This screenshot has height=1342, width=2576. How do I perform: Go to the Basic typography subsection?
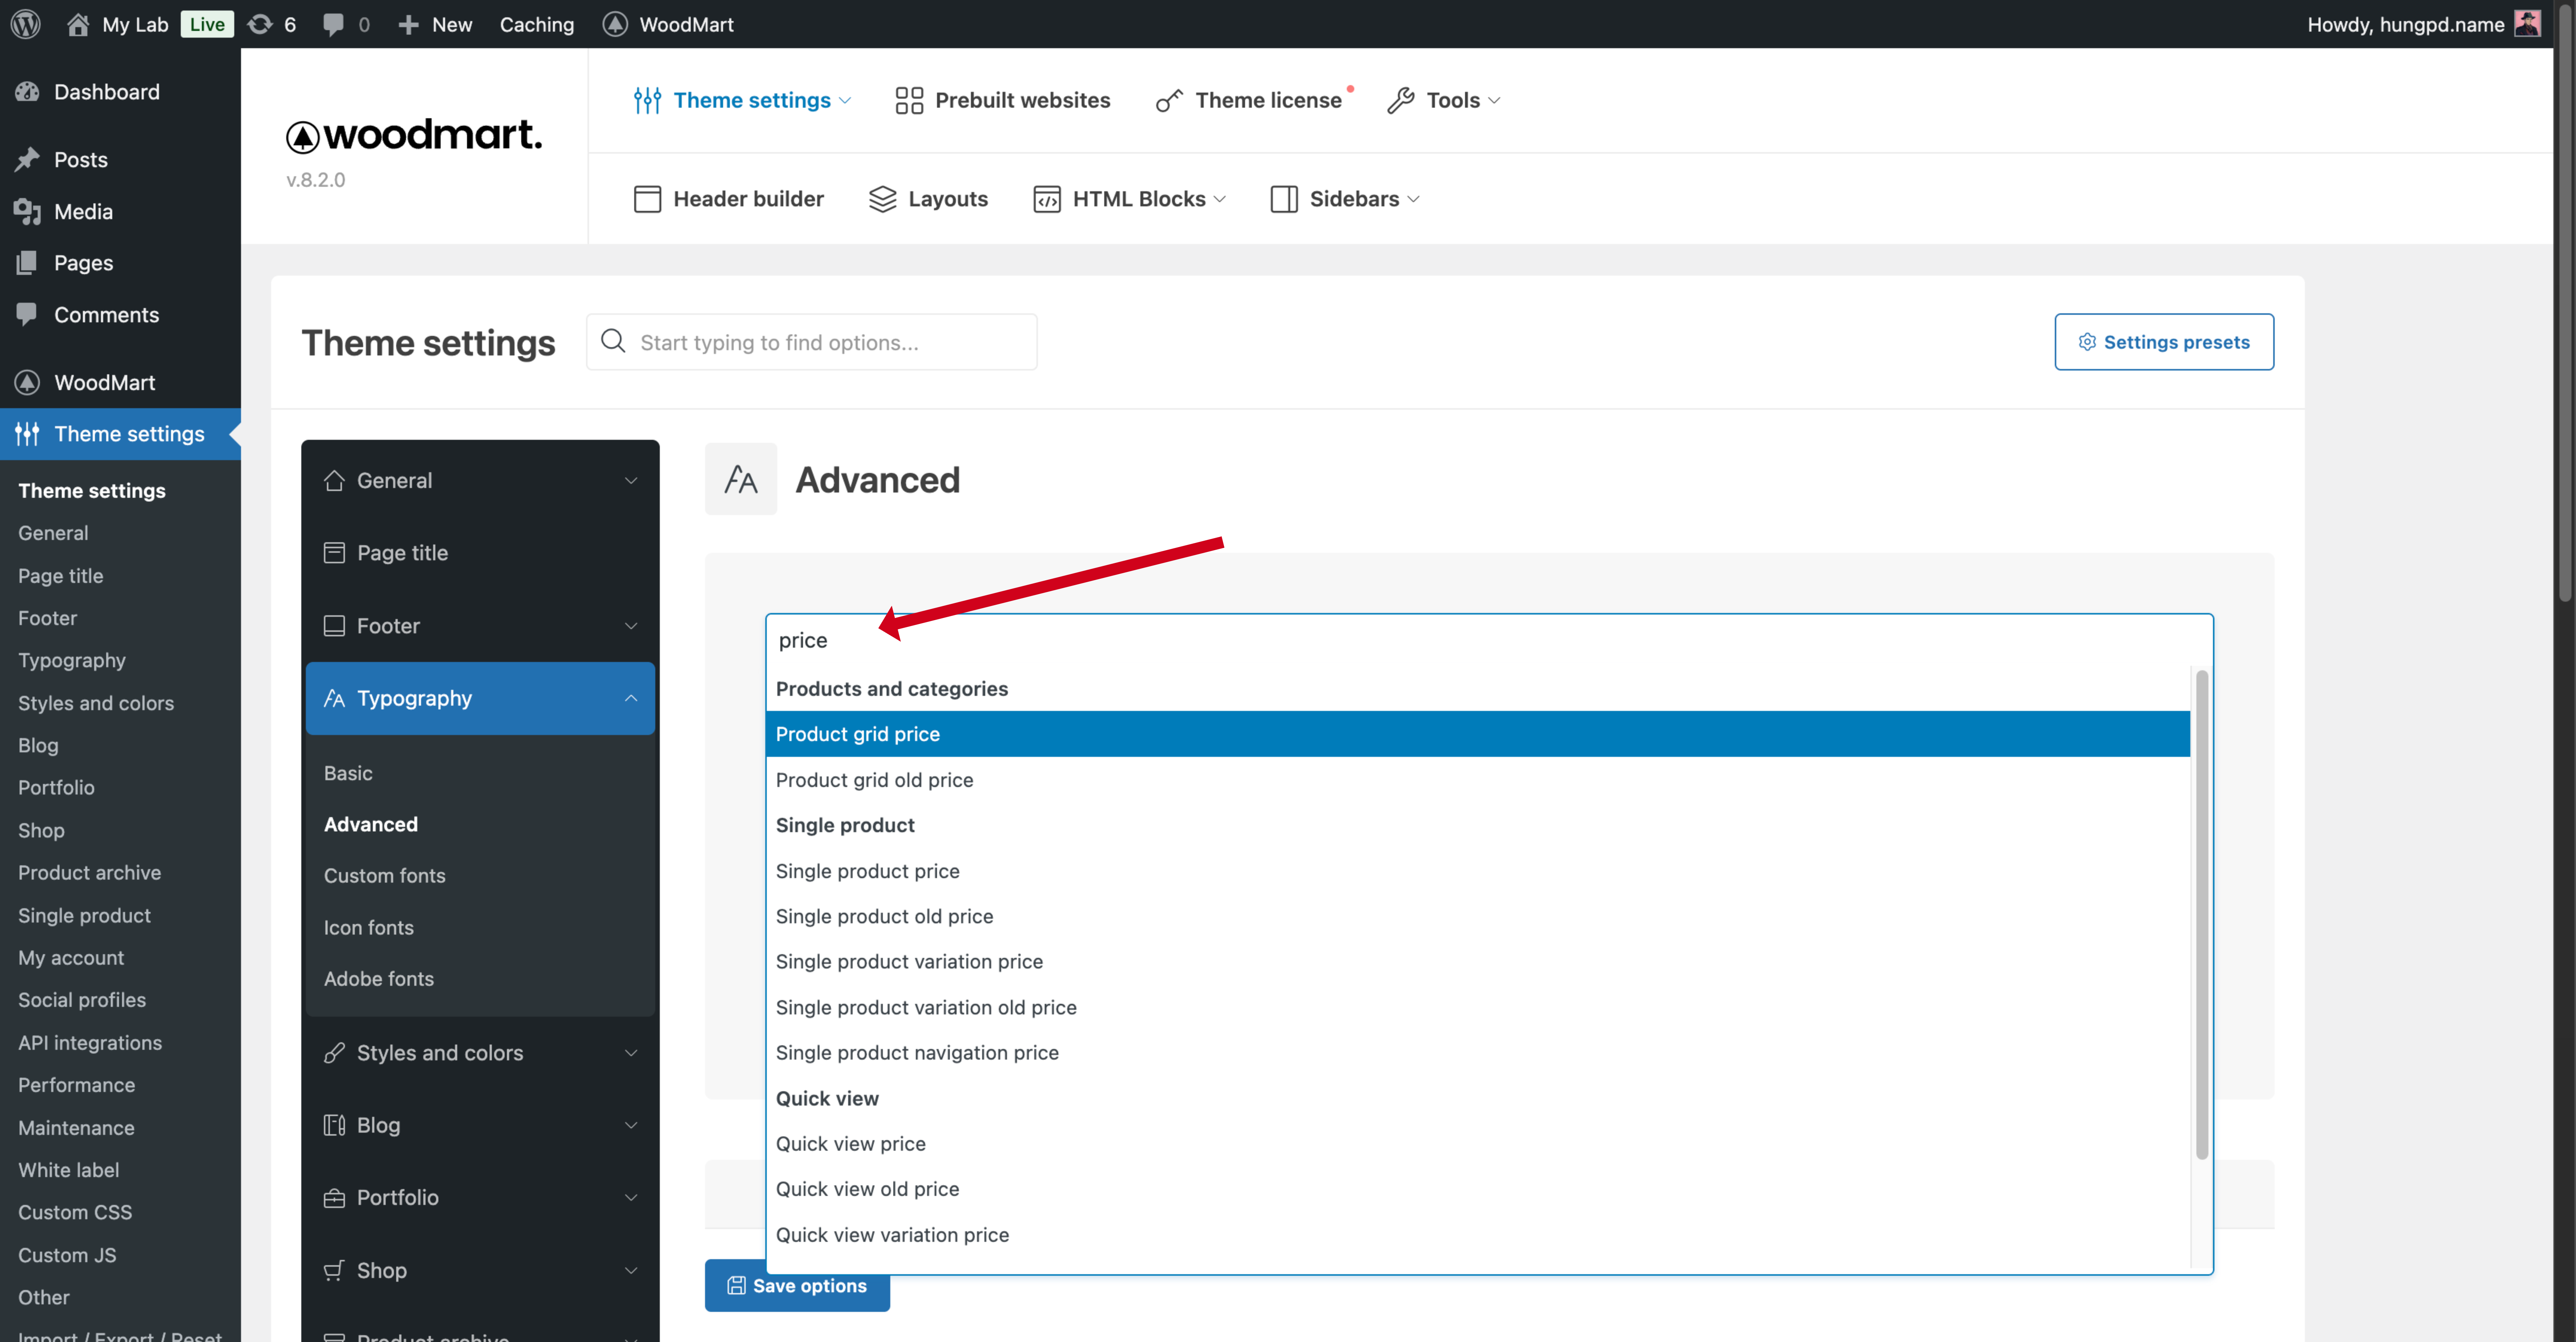[348, 773]
